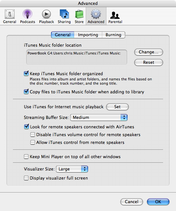The image size is (176, 211).
Task: Open the Visualizer Size dropdown
Action: click(x=72, y=169)
